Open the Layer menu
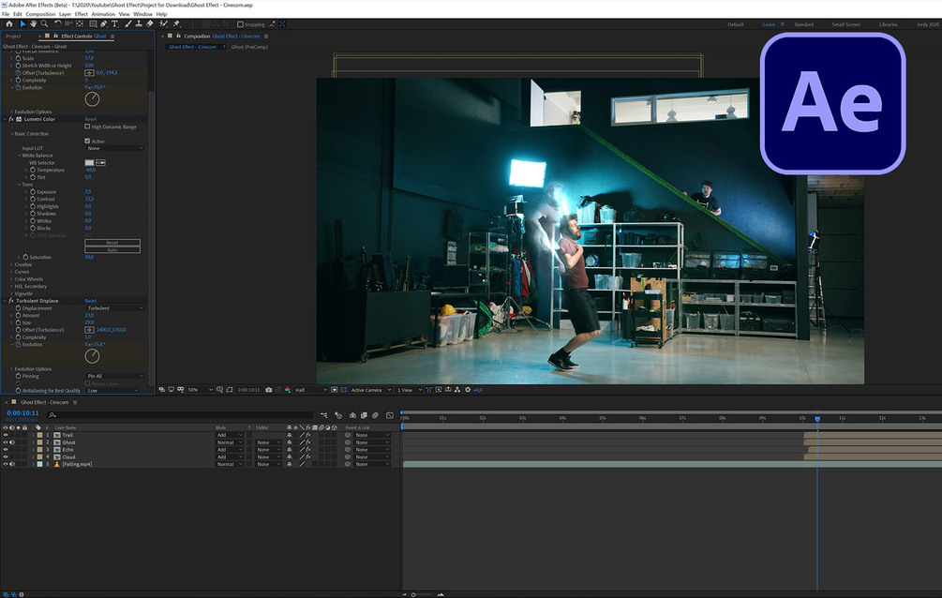 click(x=65, y=14)
